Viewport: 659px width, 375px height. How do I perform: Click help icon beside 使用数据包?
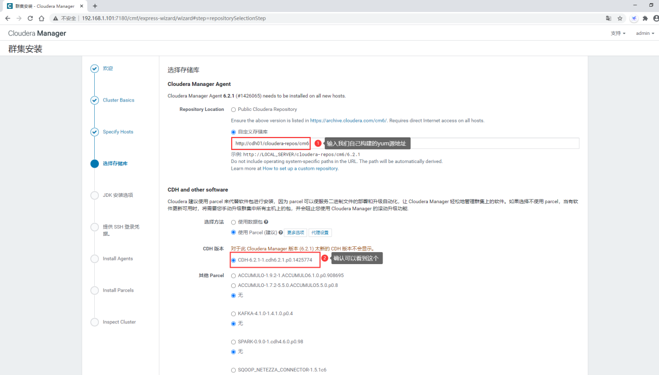point(266,222)
